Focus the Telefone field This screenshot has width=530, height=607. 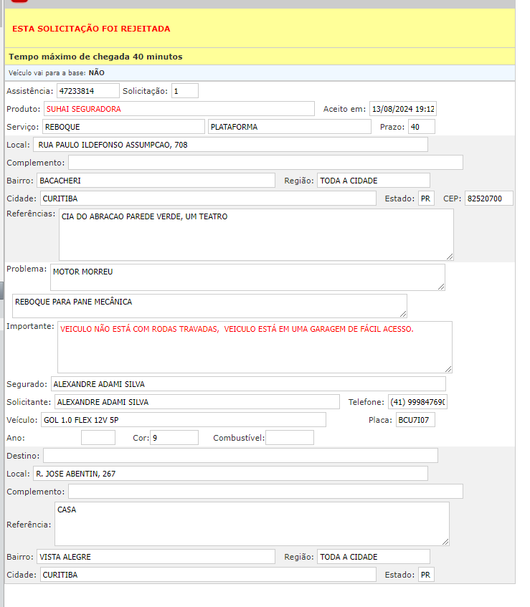(x=417, y=402)
